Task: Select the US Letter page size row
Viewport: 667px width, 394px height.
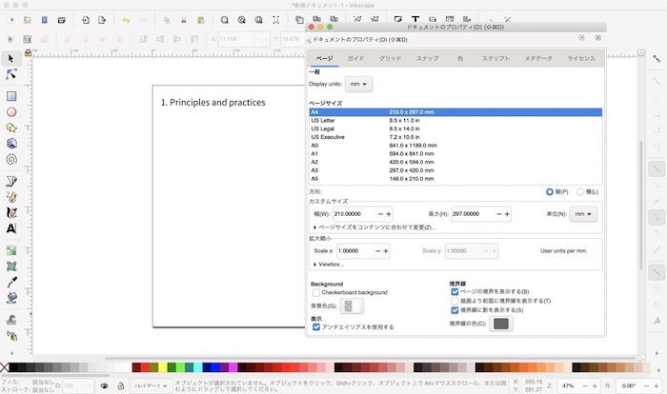Action: (x=455, y=121)
